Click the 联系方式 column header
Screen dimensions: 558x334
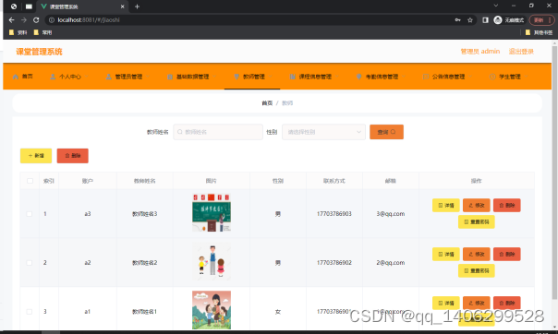(x=334, y=181)
